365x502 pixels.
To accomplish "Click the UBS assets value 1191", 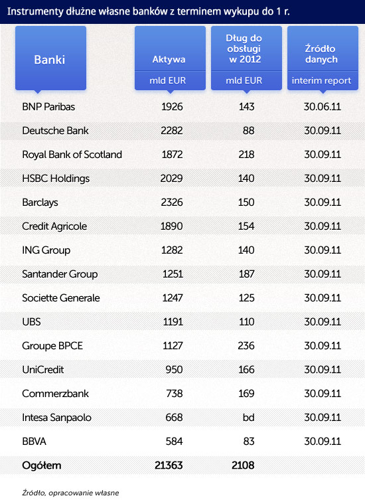I will [x=173, y=322].
